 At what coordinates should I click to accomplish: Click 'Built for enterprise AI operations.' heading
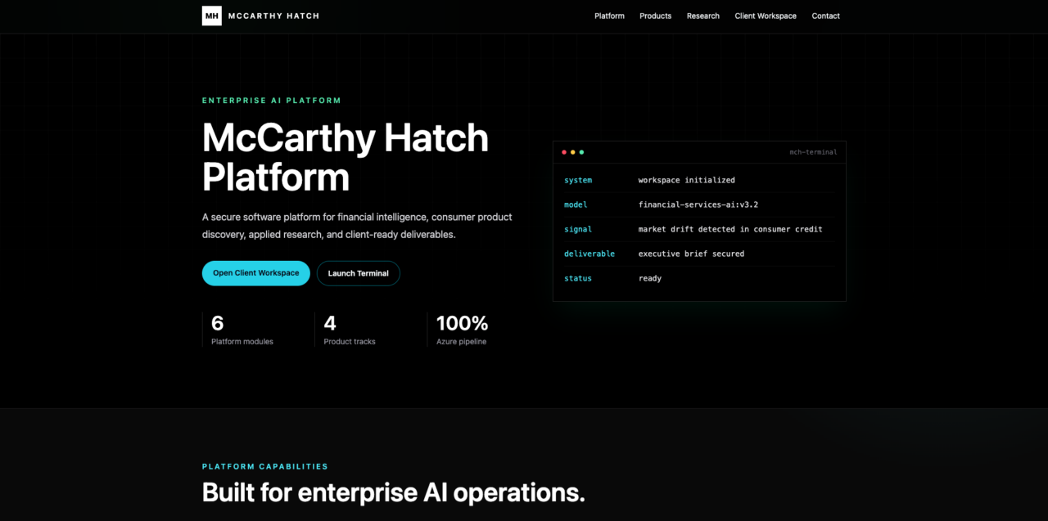coord(394,492)
